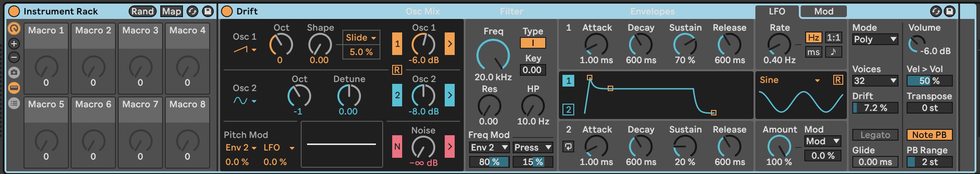Set LFO rate to synced note icon
The width and height of the screenshot is (980, 174).
[834, 52]
